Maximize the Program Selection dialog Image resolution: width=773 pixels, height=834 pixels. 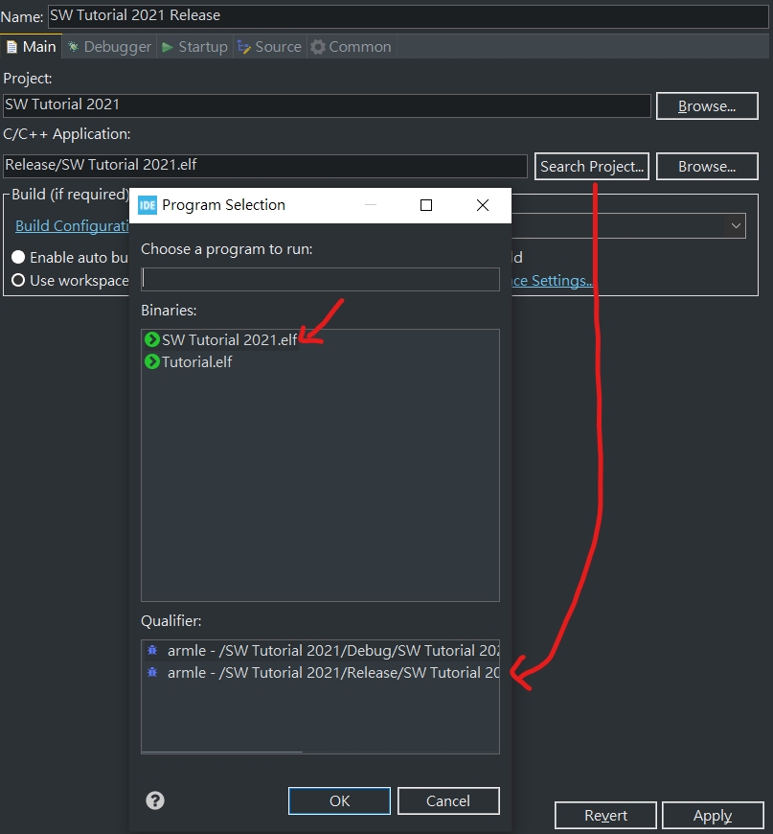pos(426,205)
